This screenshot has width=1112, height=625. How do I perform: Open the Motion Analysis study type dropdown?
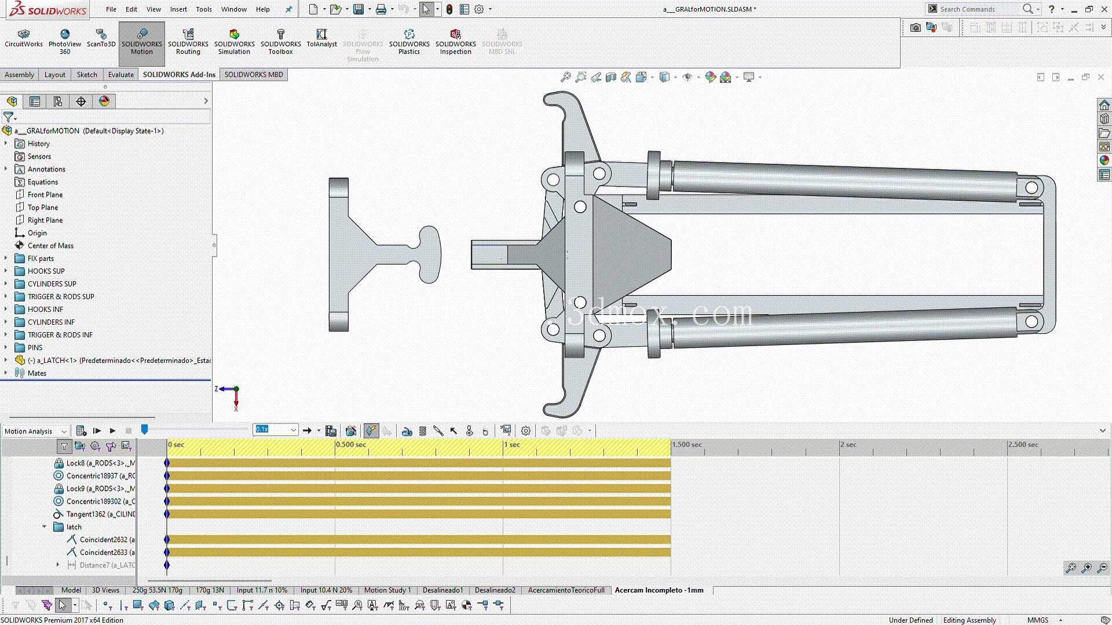click(35, 431)
